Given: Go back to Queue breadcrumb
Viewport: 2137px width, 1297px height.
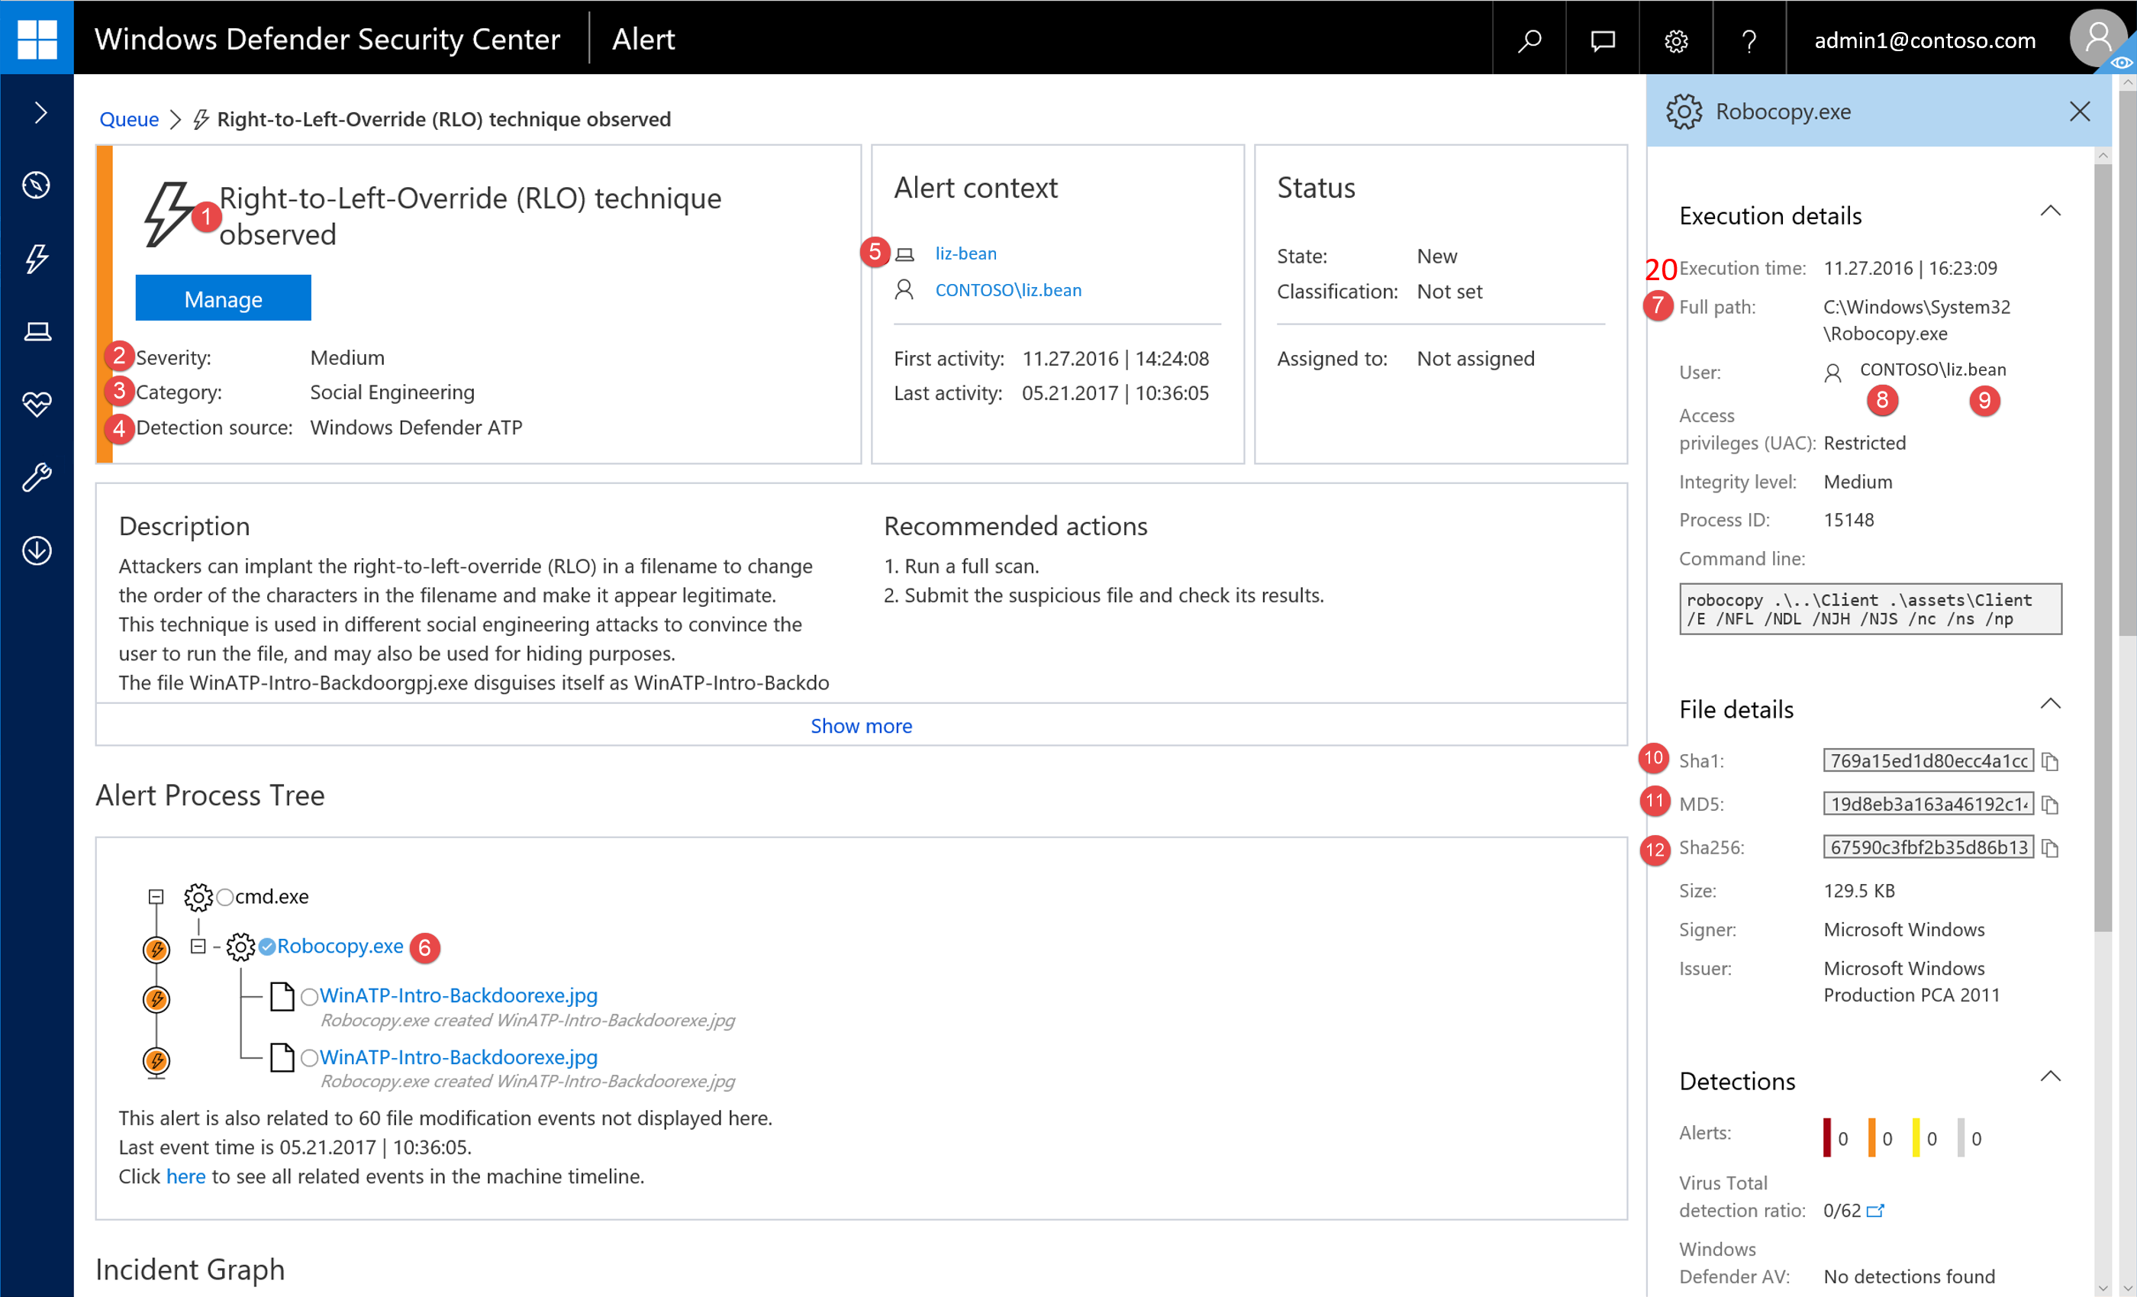Looking at the screenshot, I should click(128, 119).
